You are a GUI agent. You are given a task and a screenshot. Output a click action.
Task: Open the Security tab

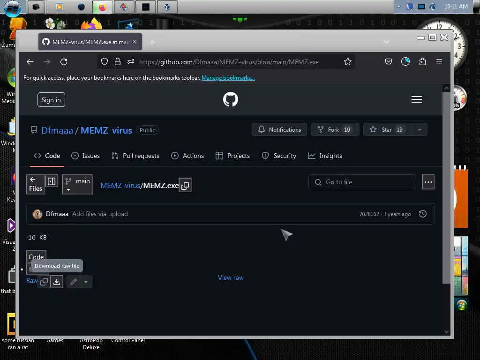(279, 156)
